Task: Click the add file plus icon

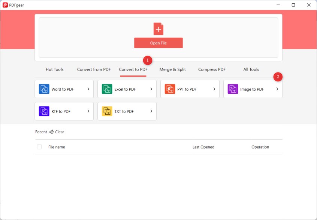Action: click(x=158, y=29)
